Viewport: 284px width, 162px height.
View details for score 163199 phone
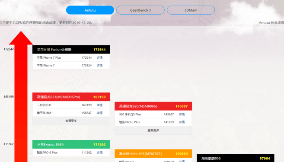(x=99, y=105)
